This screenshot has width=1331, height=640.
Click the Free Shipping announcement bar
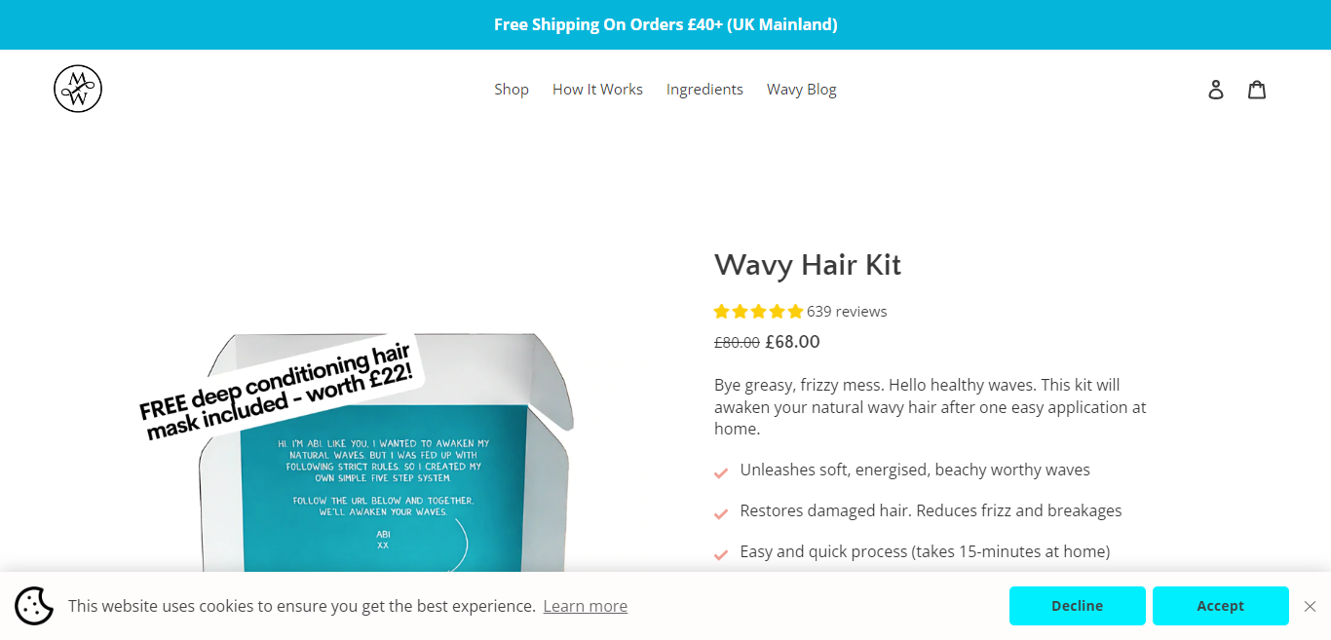[665, 24]
